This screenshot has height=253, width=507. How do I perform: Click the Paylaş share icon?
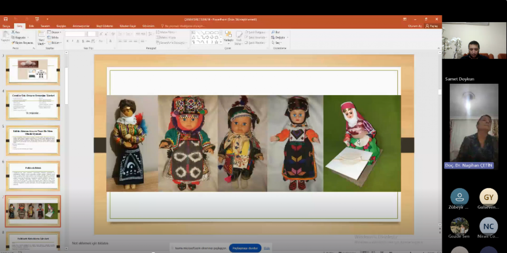427,26
